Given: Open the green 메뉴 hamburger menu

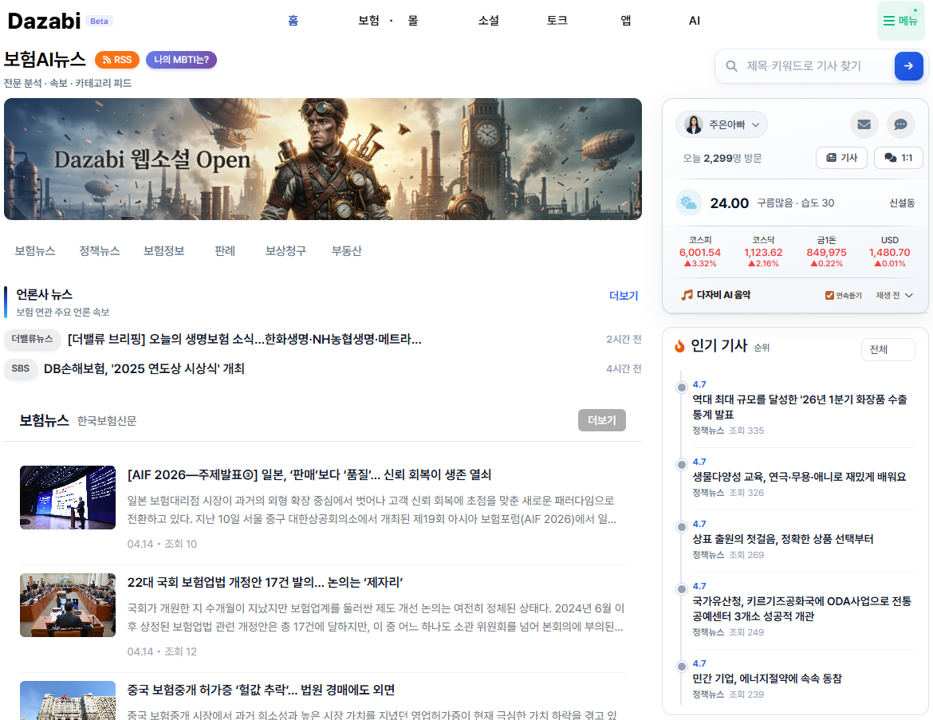Looking at the screenshot, I should click(900, 21).
